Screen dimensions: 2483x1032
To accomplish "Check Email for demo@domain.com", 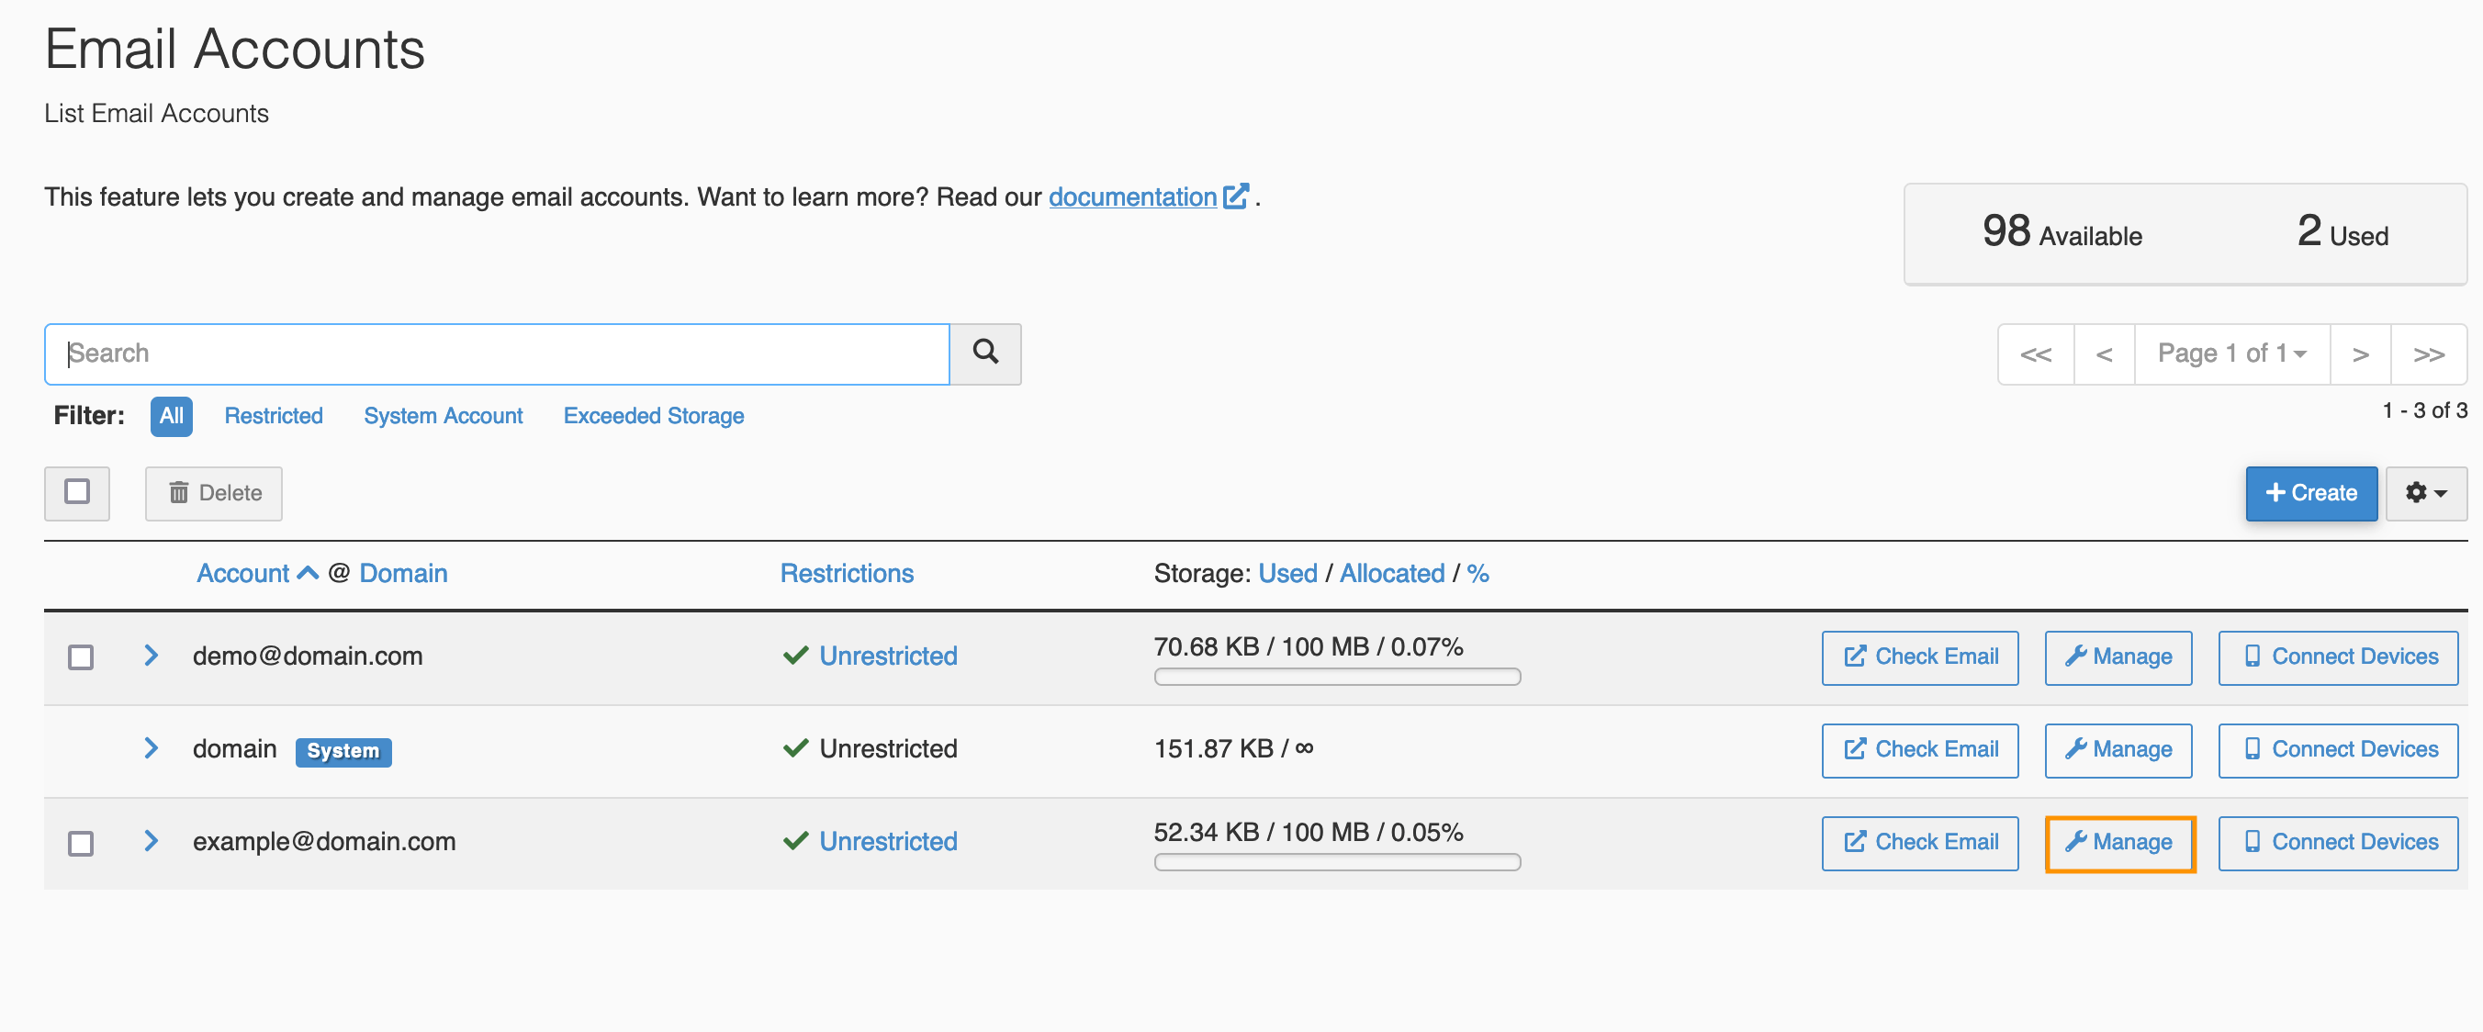I will 1920,657.
